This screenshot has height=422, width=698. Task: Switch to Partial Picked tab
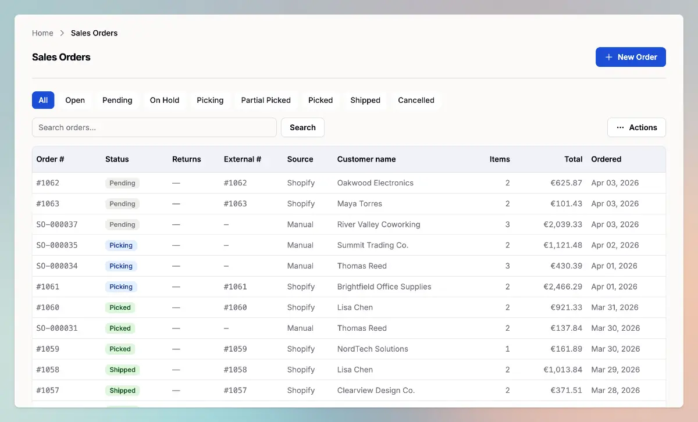coord(266,100)
